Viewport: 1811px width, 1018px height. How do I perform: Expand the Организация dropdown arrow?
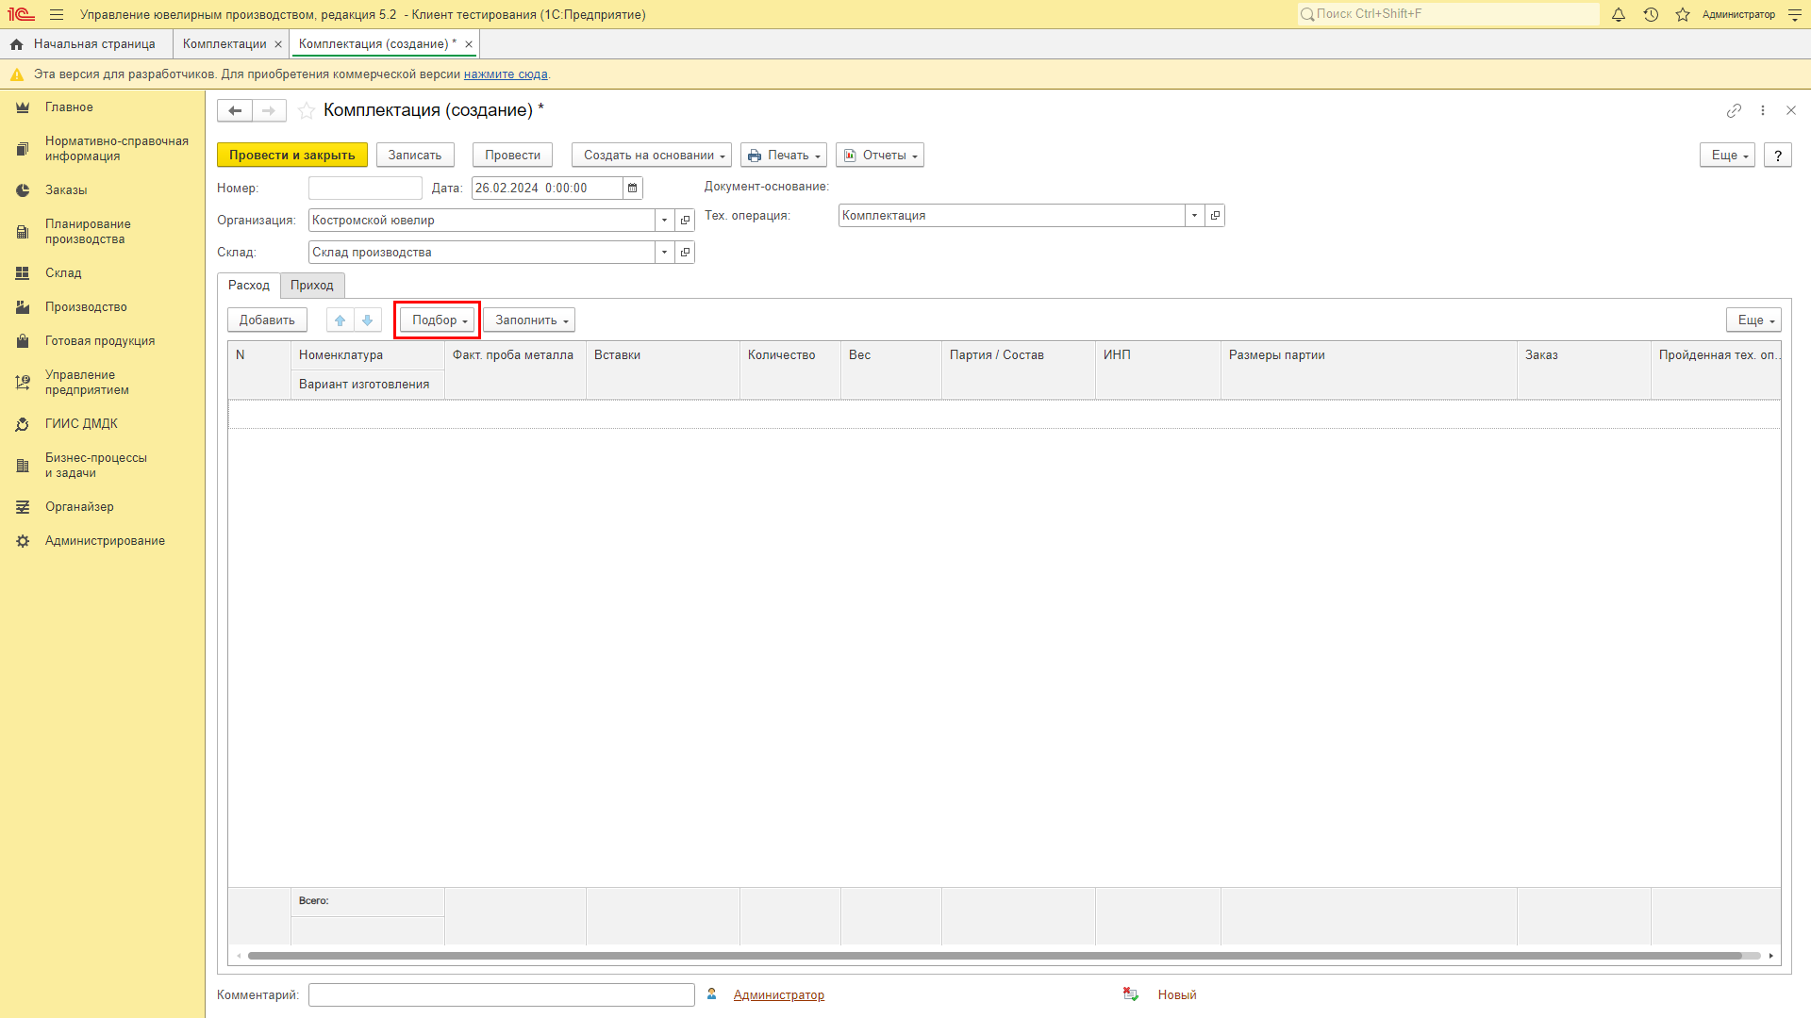click(665, 220)
